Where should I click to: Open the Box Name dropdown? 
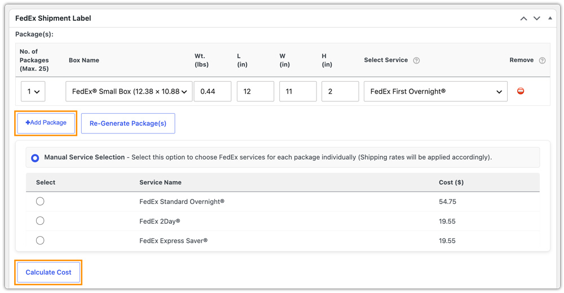tap(129, 91)
